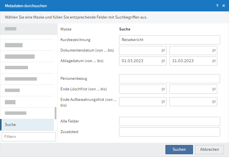
Task: Click the Suchen button
Action: click(x=179, y=149)
